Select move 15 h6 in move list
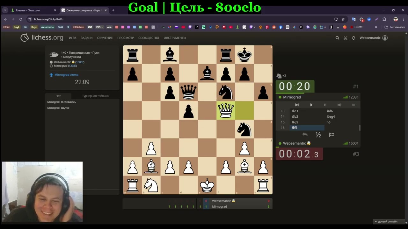408x229 pixels. click(341, 122)
